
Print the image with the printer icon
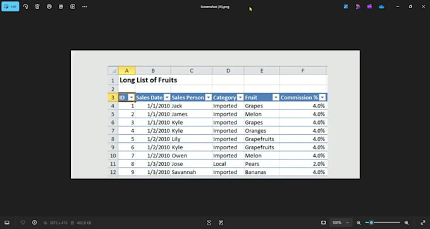point(49,6)
